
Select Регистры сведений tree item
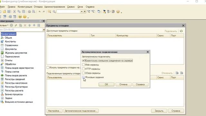point(15,79)
